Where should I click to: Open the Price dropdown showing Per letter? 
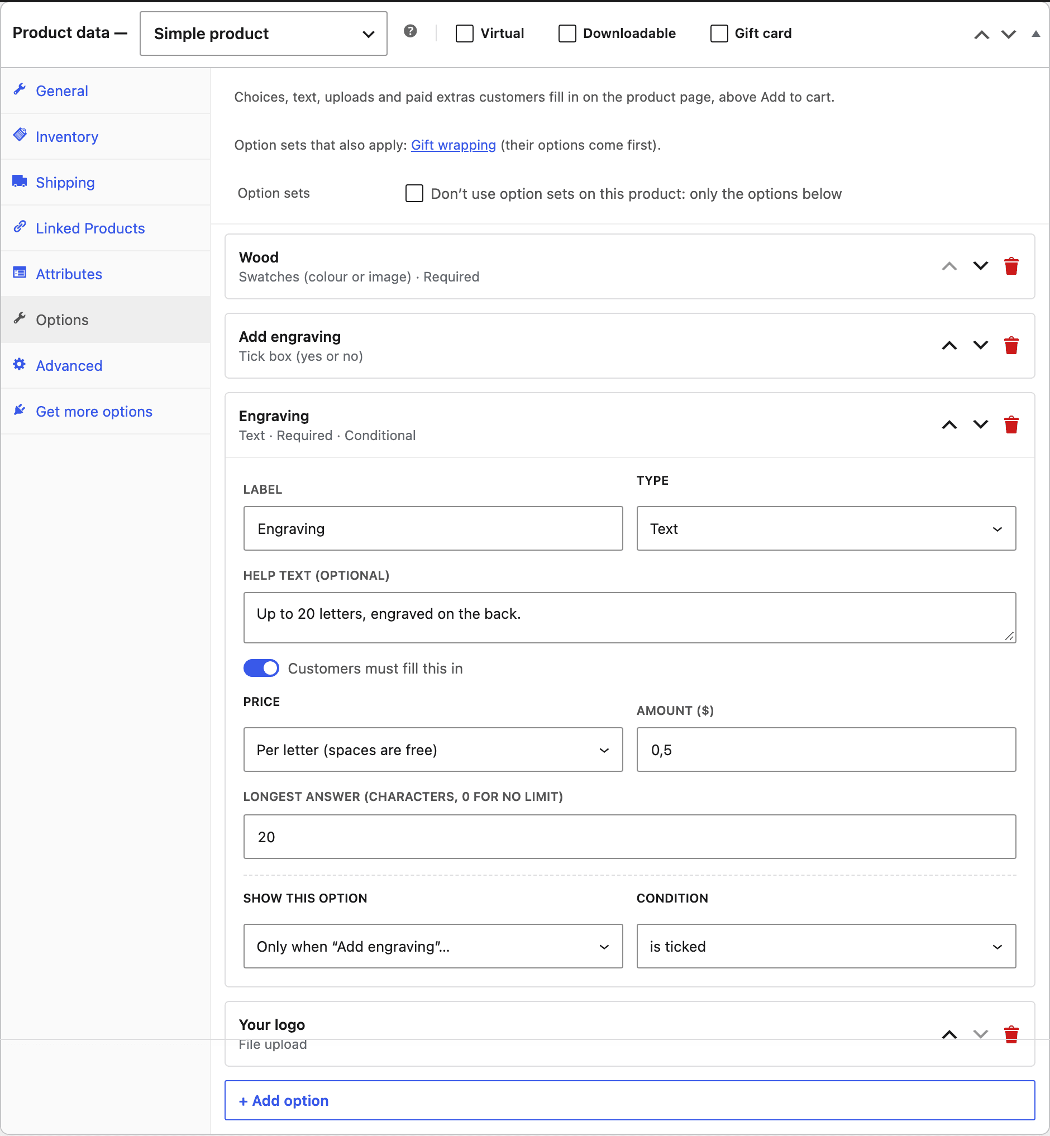pos(433,750)
